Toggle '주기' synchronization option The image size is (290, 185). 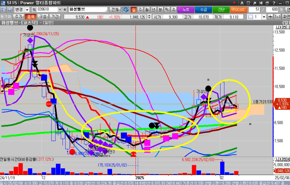18,17
